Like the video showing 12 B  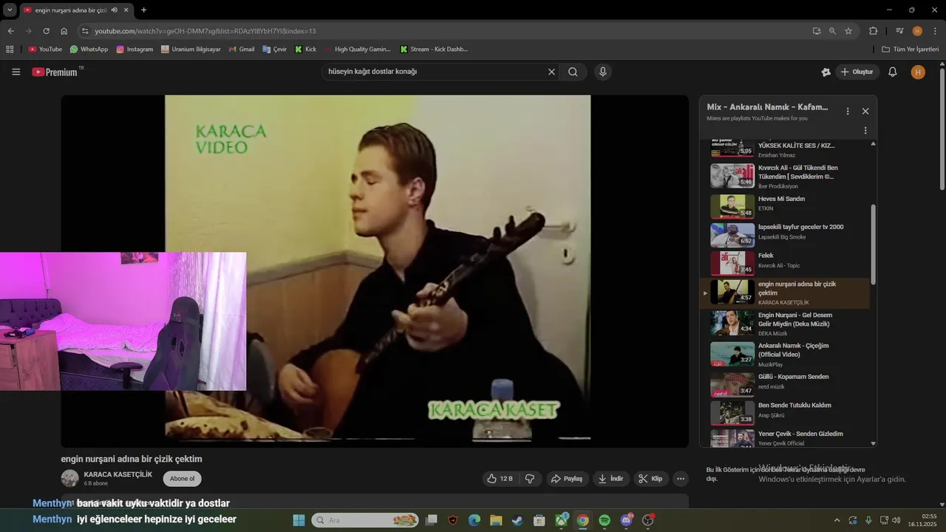coord(500,479)
